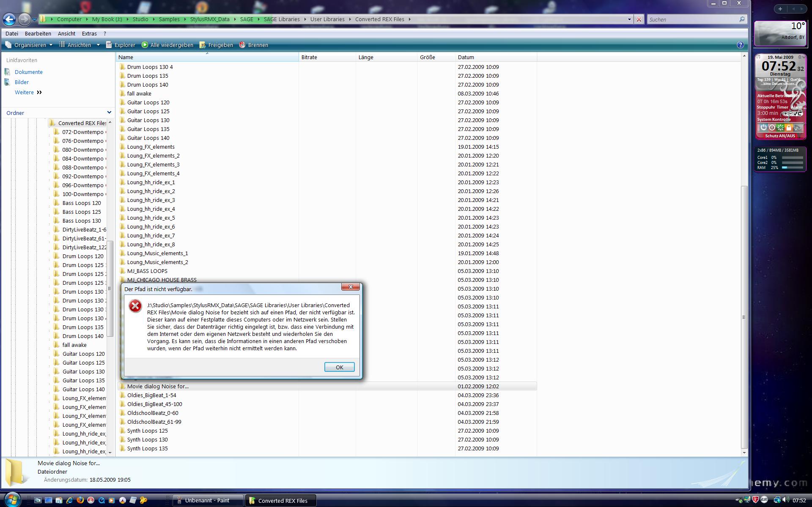Launch Firefox from quick launch bar

80,500
